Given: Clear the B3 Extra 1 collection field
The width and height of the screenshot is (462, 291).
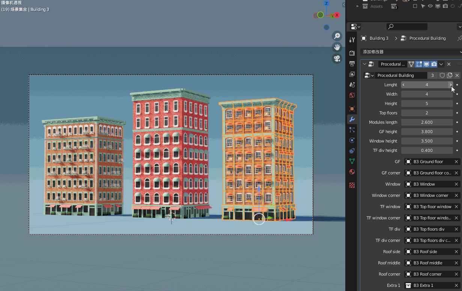Looking at the screenshot, I should [x=456, y=285].
